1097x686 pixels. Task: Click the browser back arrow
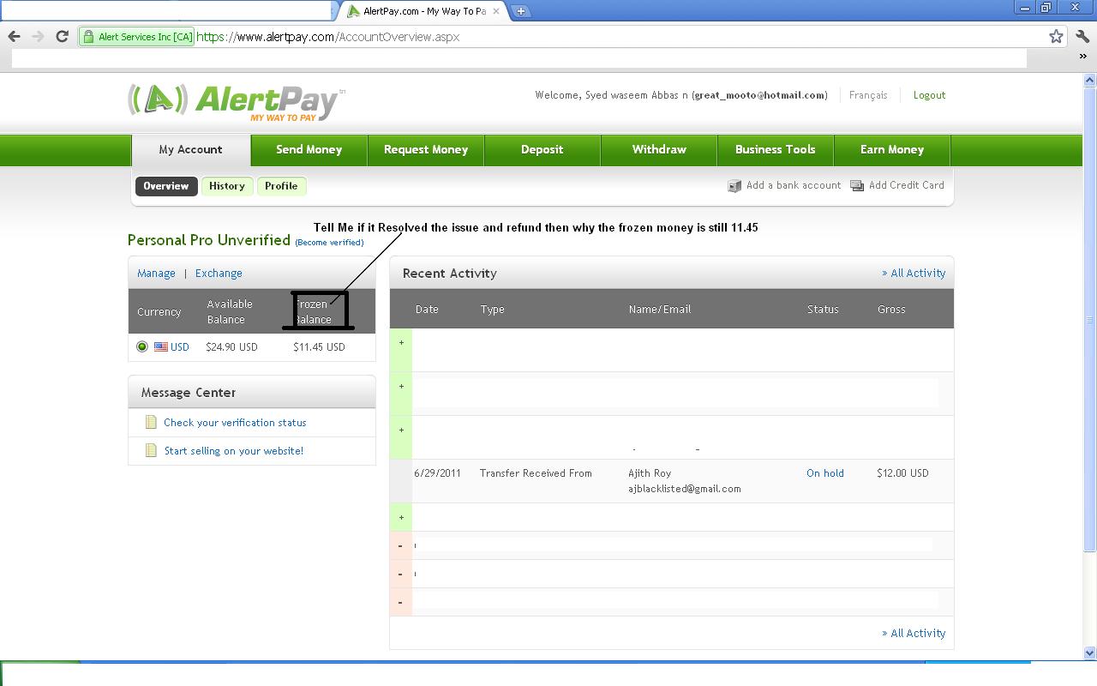tap(14, 36)
